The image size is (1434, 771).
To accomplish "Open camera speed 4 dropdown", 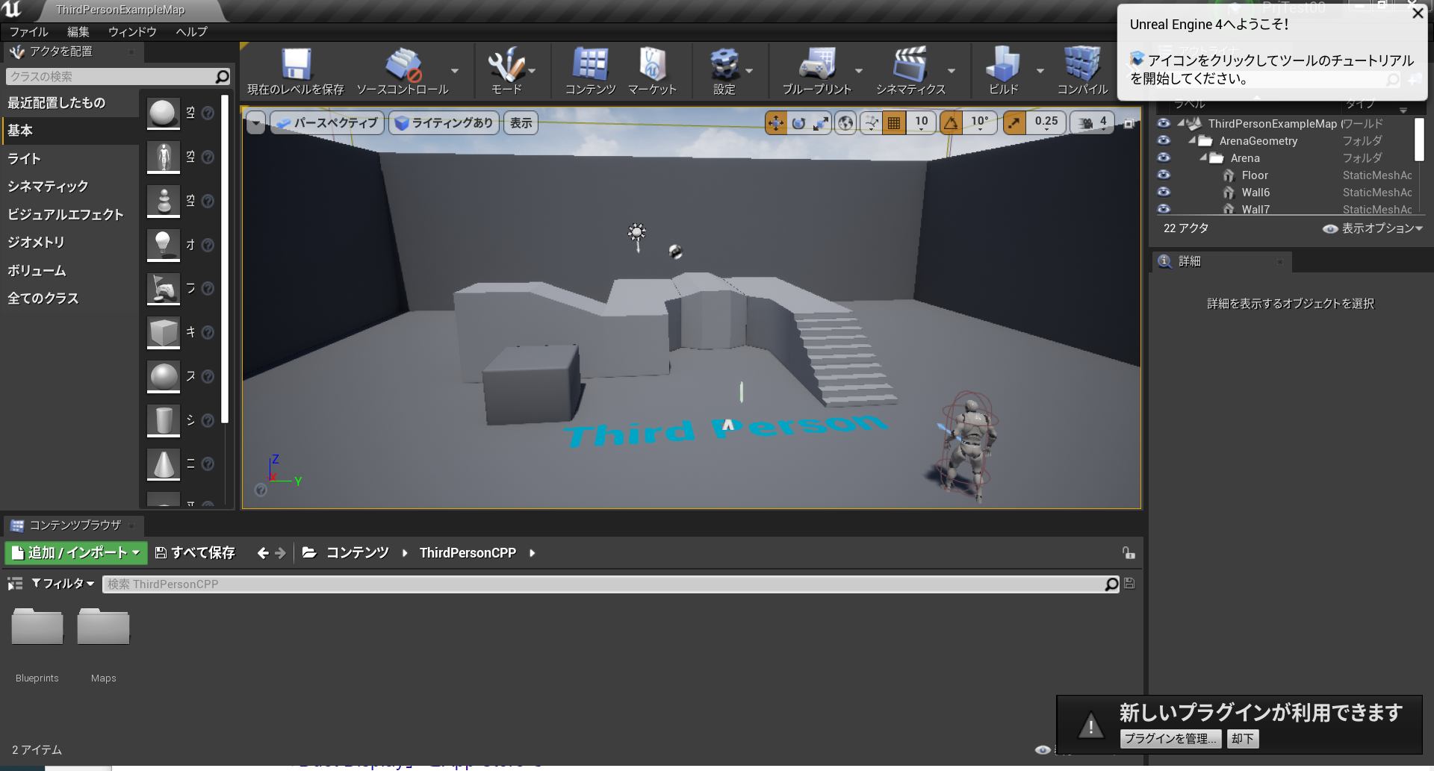I will [1093, 123].
